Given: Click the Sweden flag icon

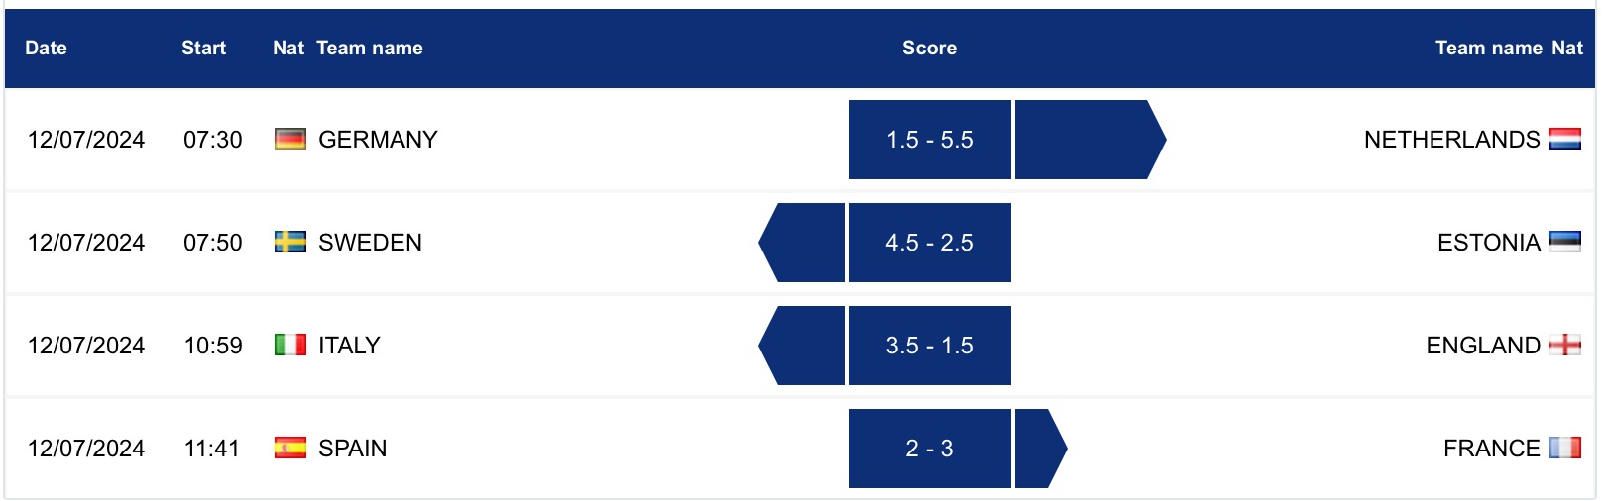Looking at the screenshot, I should point(289,243).
